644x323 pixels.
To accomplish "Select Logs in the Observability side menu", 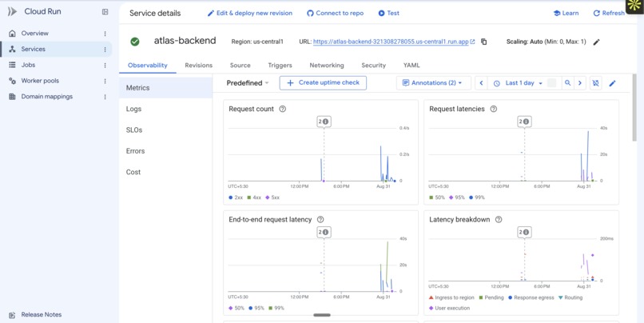I will point(165,109).
